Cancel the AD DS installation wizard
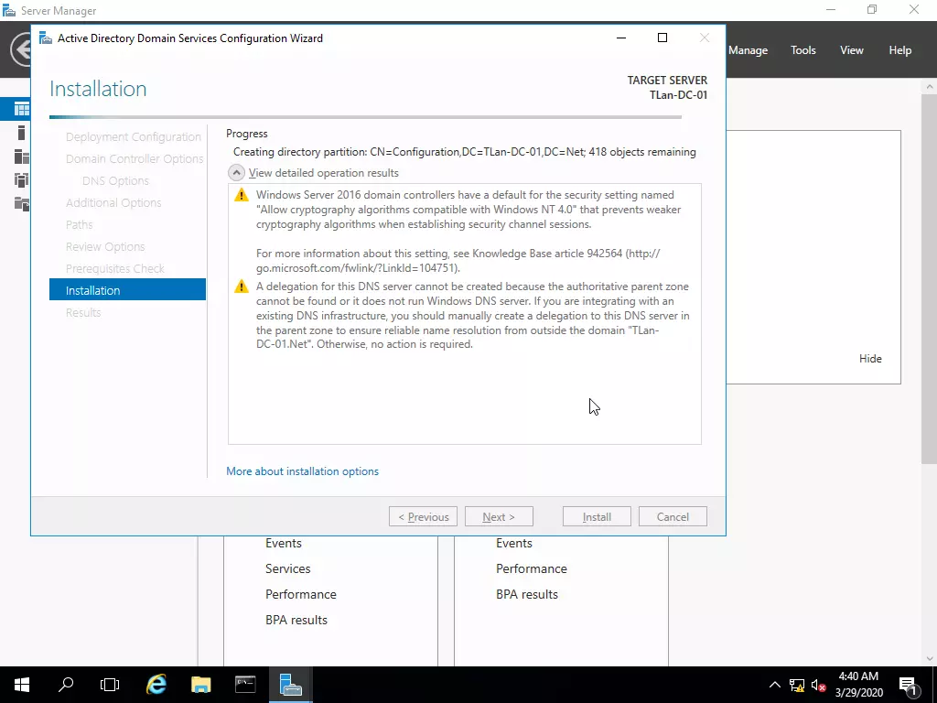Screen dimensions: 937x703 coord(673,516)
